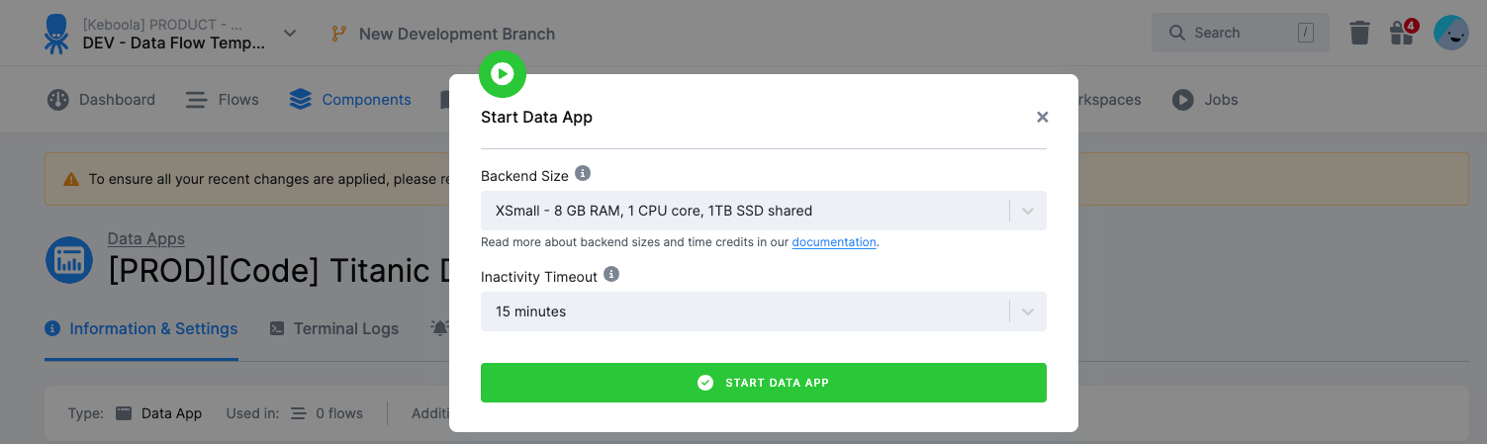Viewport: 1487px width, 444px height.
Task: Open the Jobs menu item
Action: pos(1205,100)
